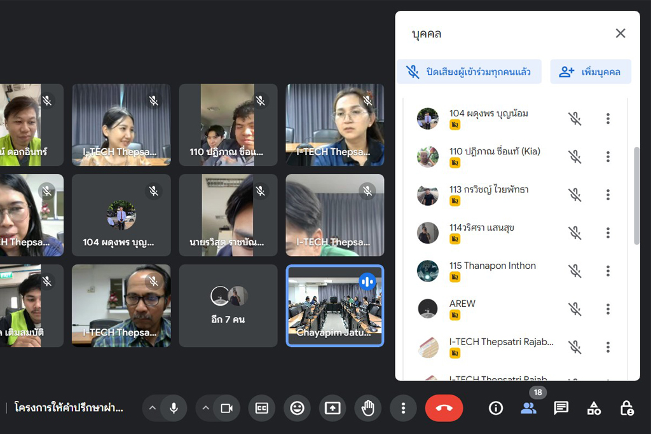
Task: Turn on closed captions (CC)
Action: 261,409
